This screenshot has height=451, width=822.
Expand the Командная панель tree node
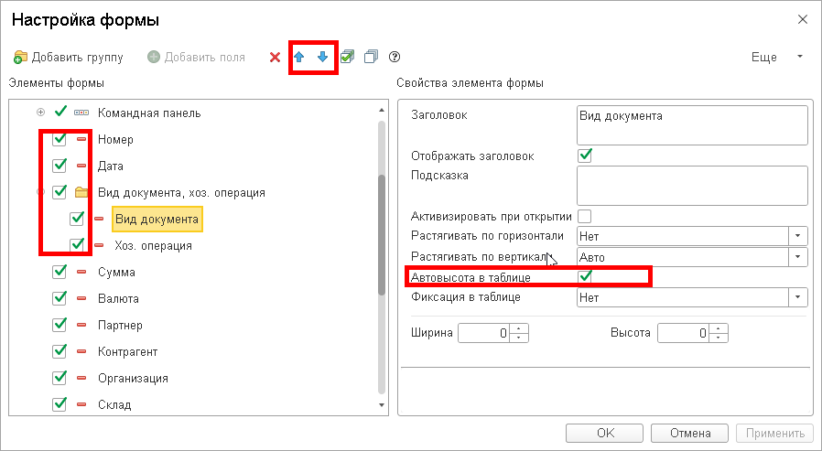pyautogui.click(x=40, y=113)
